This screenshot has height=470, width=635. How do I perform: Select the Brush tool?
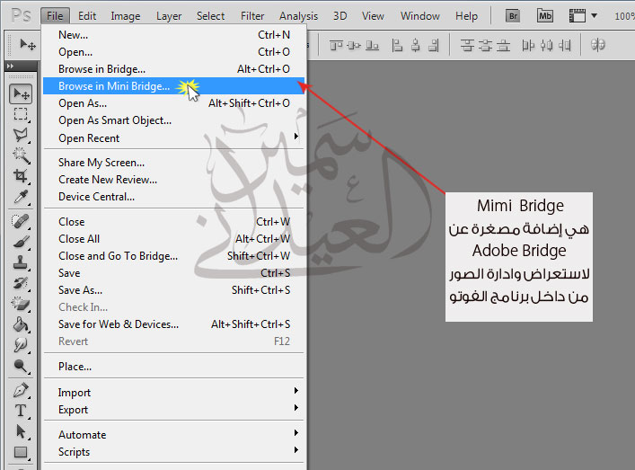21,242
